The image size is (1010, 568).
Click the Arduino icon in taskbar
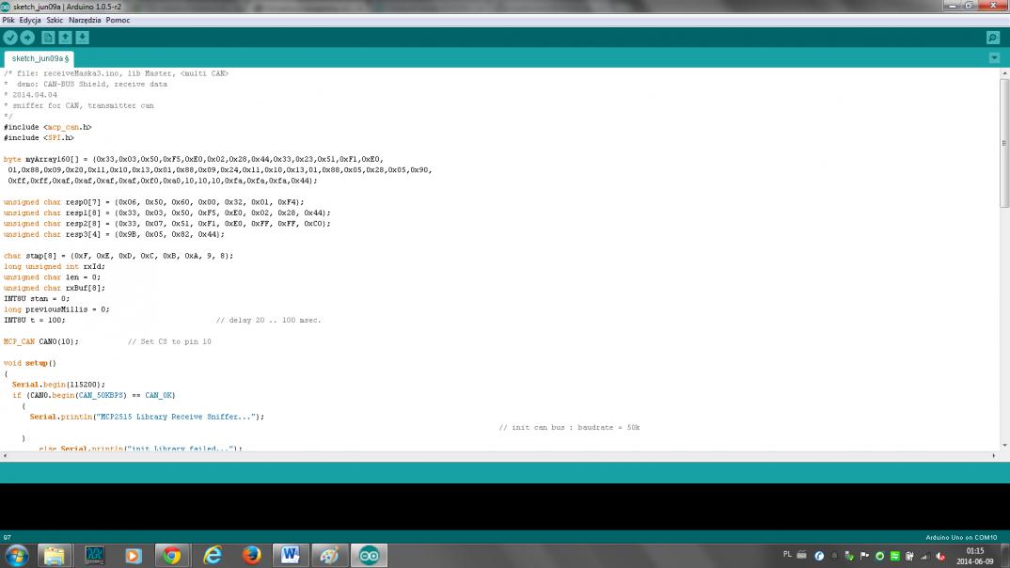369,555
